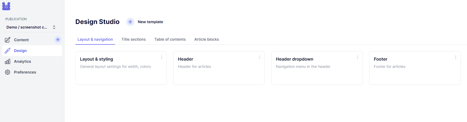
Task: Click the plus icon beside Content
Action: coord(58,40)
